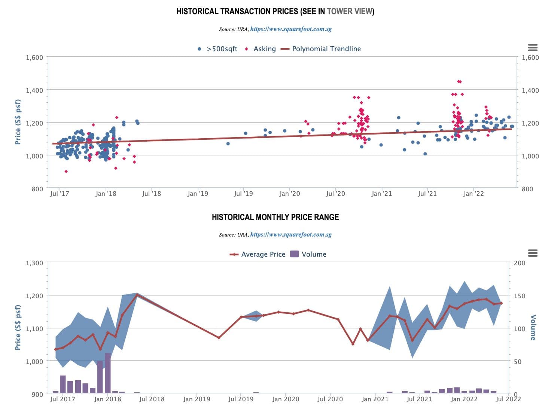Click the average price peak near mid-2018
542x414 pixels.
pos(137,295)
